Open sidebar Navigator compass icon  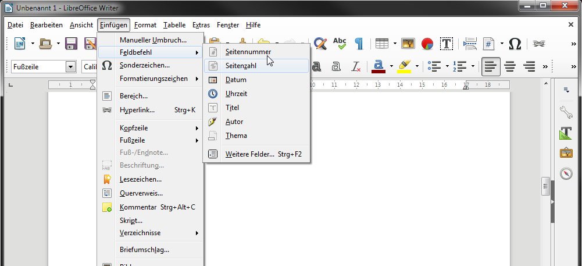(x=566, y=173)
